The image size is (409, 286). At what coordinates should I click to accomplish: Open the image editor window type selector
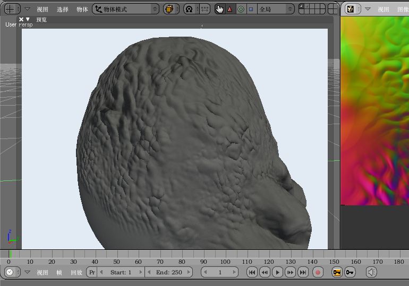(353, 9)
